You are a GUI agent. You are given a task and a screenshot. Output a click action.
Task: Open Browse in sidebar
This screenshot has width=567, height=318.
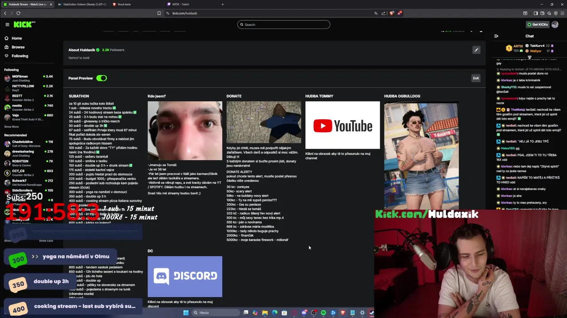(x=18, y=47)
